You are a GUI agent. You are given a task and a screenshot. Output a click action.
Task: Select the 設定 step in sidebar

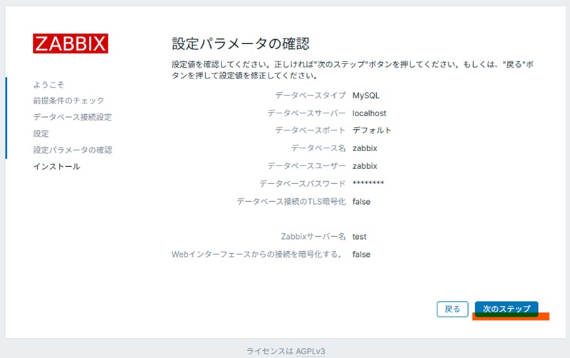tap(41, 133)
